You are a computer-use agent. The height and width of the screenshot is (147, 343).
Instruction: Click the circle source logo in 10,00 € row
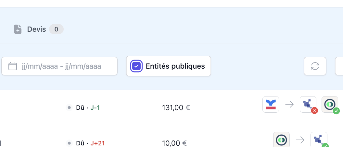coord(281,140)
